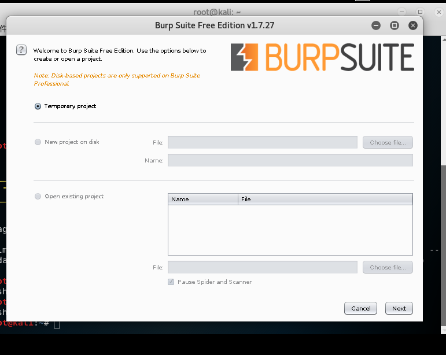Screen dimensions: 446x355
Task: Click the new project Name input field
Action: click(290, 160)
